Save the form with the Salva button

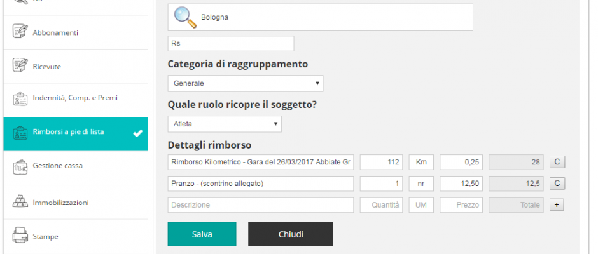click(202, 234)
